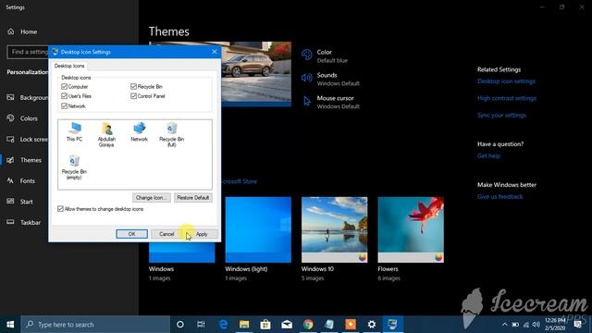
Task: Select the Windows theme thumbnail
Action: [182, 253]
